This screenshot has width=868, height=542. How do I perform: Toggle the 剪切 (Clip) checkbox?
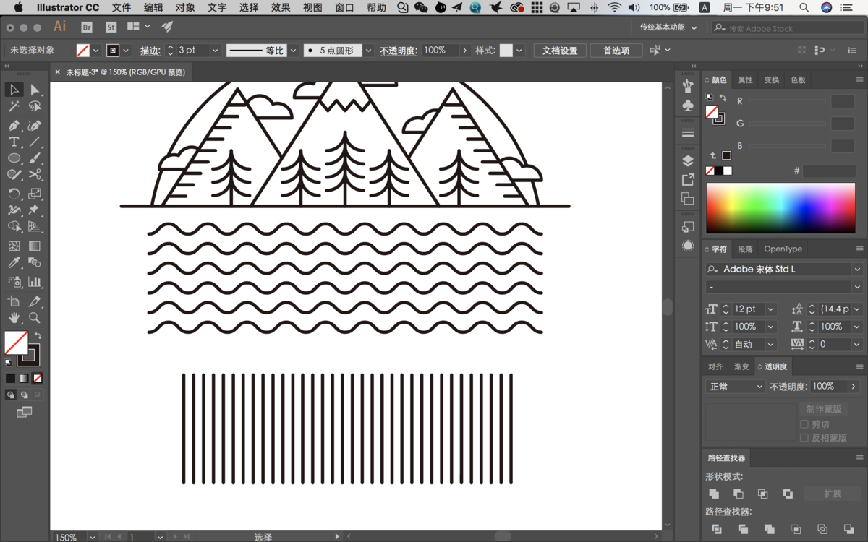pos(804,424)
